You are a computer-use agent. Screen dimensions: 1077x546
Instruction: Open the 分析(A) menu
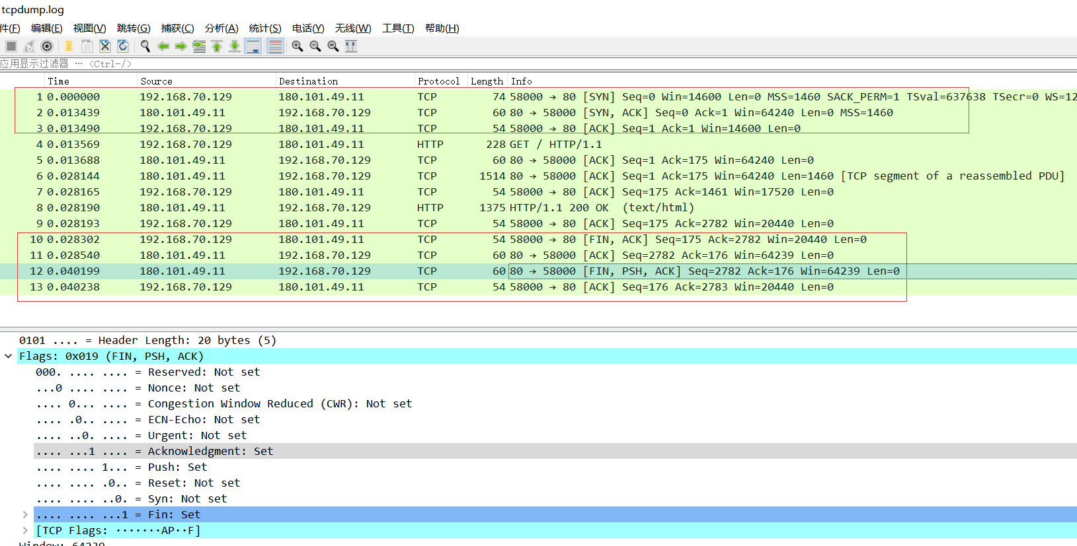click(221, 28)
